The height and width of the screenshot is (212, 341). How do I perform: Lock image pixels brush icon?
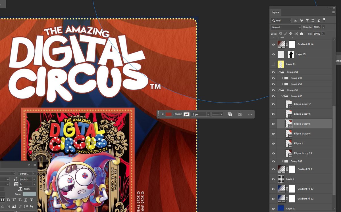pyautogui.click(x=286, y=34)
